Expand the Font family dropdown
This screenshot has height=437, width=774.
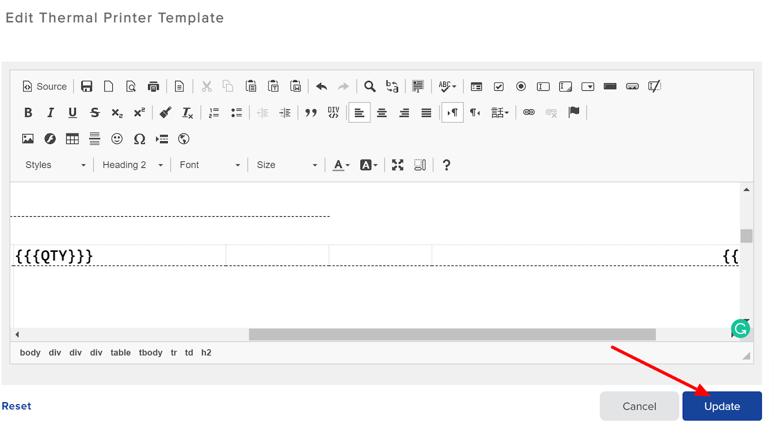(208, 165)
